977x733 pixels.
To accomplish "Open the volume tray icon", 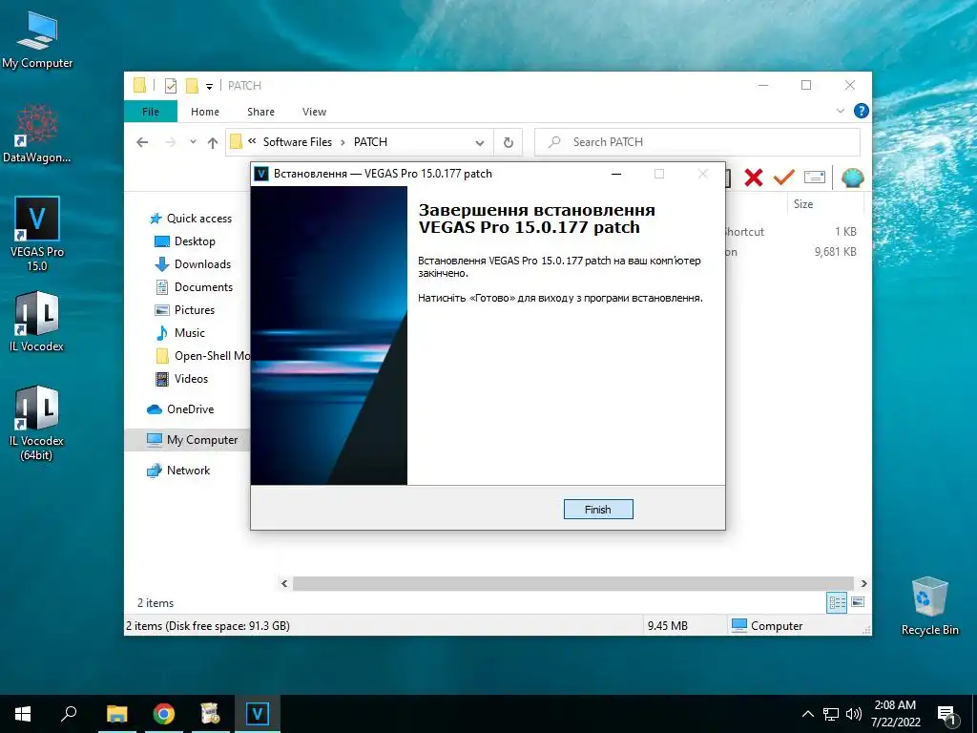I will coord(854,714).
